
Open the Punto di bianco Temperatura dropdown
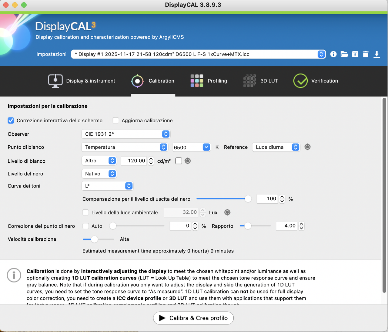(x=125, y=147)
